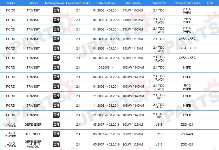The height and width of the screenshot is (150, 219).
Task: Click '2.4 TDCi [RWD]' in the H9FD, H9FB row
Action: pyautogui.click(x=159, y=87)
